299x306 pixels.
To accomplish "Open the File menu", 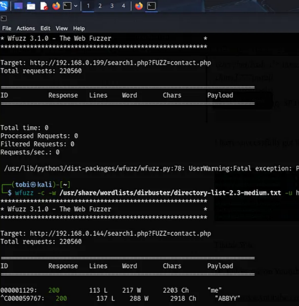I will [7, 28].
